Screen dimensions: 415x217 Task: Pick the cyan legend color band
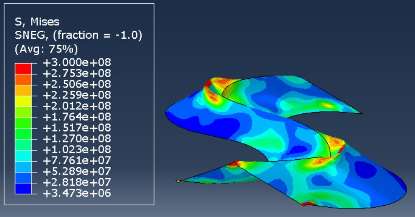[x=23, y=156]
